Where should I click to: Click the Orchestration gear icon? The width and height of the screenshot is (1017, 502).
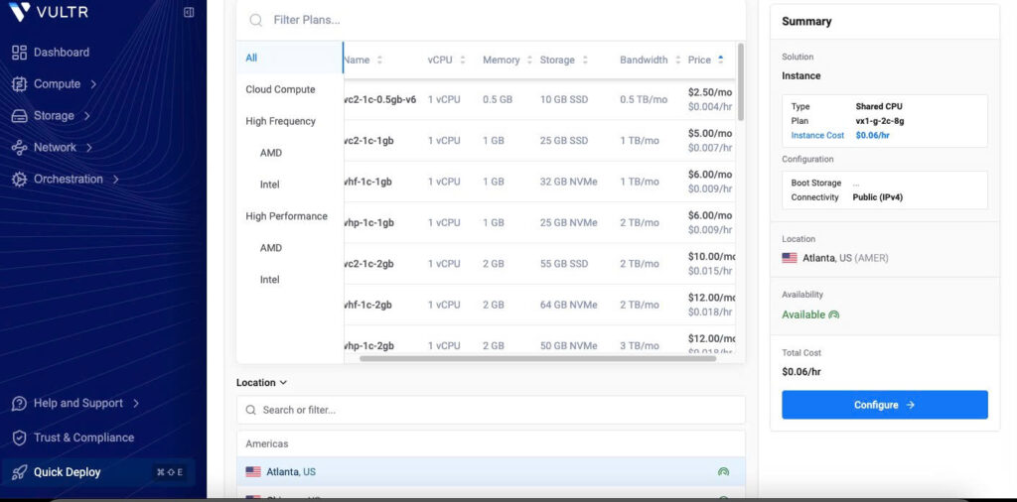pos(20,180)
